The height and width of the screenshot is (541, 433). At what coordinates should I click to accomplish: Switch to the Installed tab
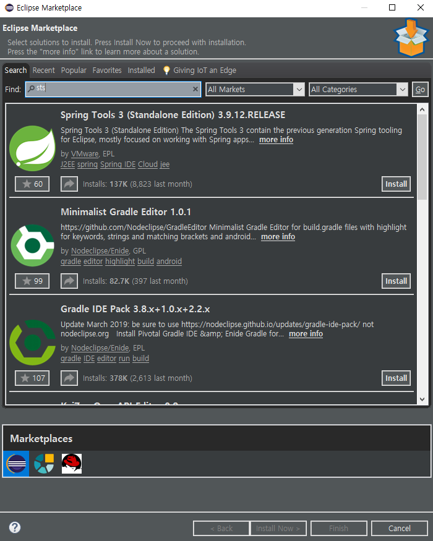(x=141, y=70)
